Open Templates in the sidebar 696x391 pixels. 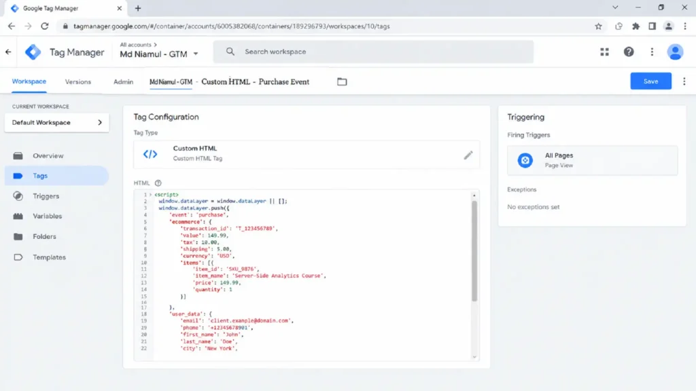(x=49, y=257)
